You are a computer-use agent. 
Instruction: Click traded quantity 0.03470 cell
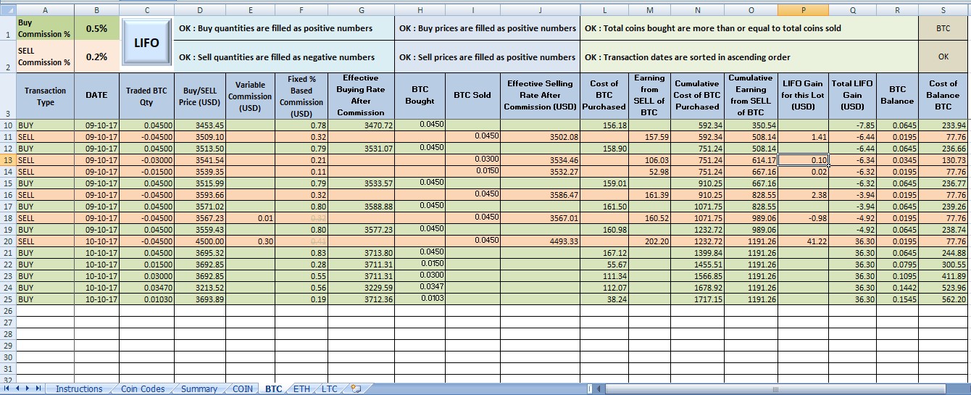[x=146, y=288]
